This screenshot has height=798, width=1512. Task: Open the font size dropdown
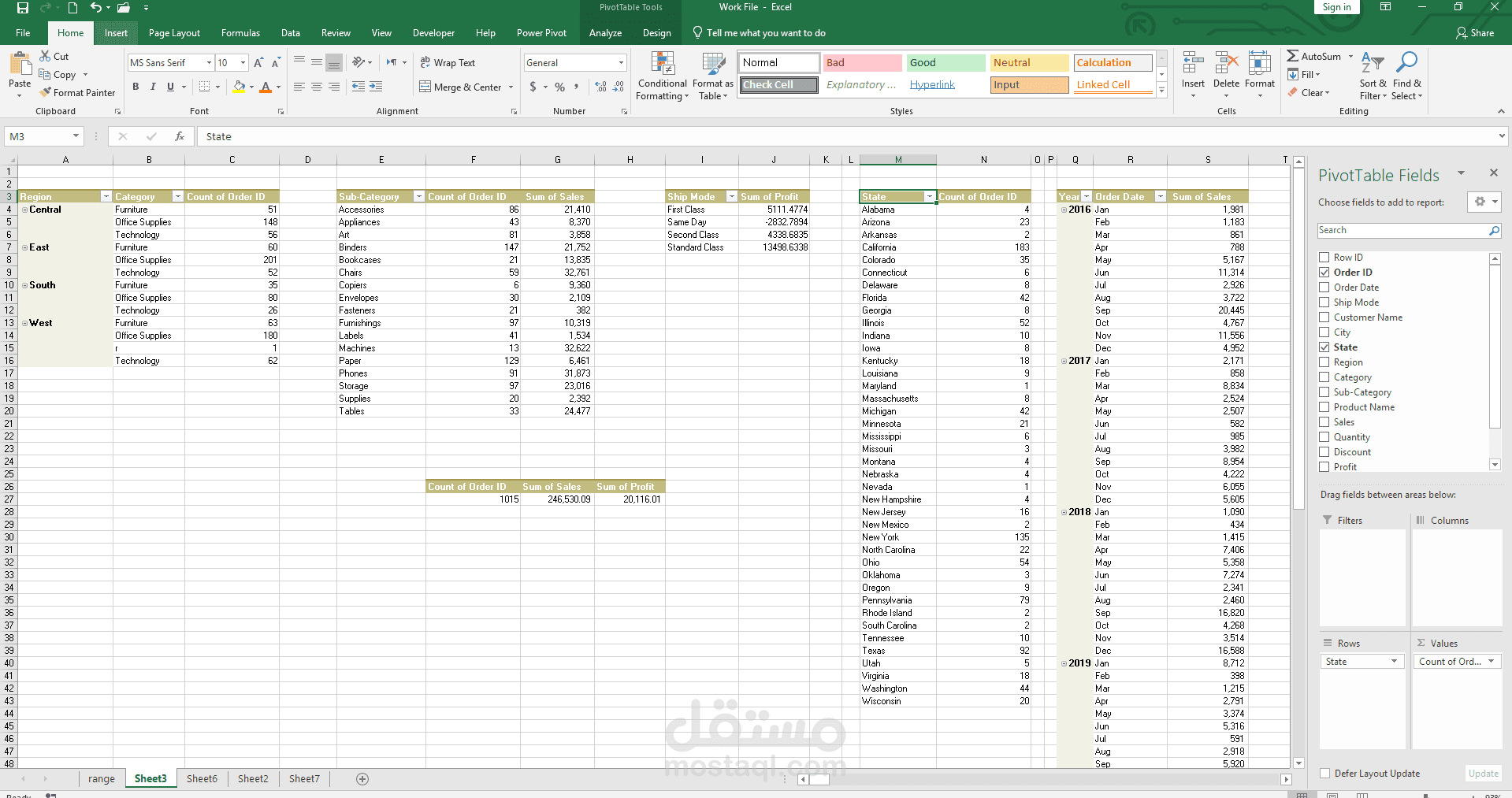[243, 63]
